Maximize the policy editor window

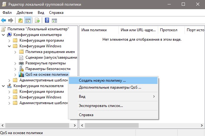click(183, 4)
